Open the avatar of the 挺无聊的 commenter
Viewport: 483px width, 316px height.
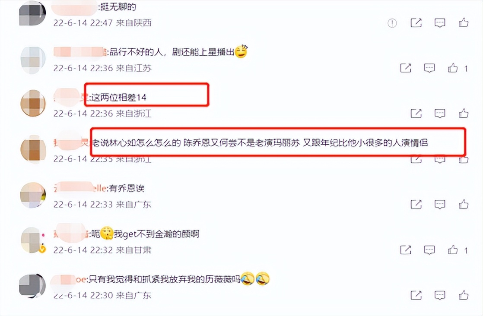coord(32,13)
